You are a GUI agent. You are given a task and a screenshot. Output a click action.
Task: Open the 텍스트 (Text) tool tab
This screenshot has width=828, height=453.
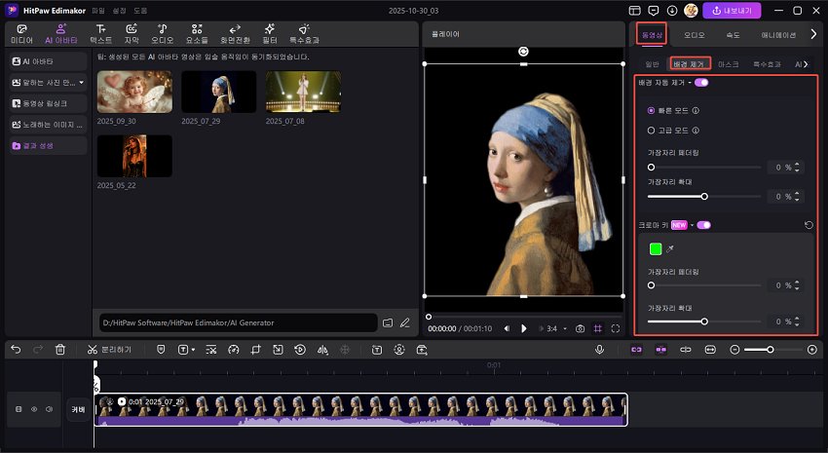click(100, 34)
